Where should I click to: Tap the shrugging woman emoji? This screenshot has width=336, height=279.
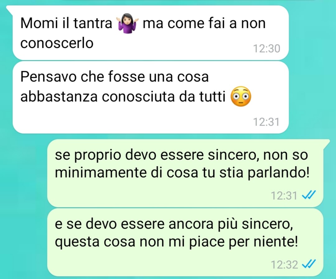[x=127, y=24]
